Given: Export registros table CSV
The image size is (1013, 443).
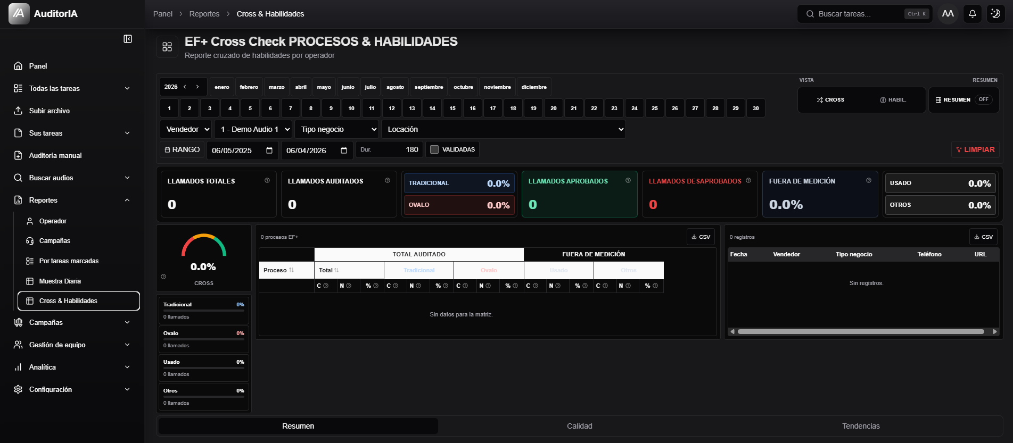Looking at the screenshot, I should [983, 237].
